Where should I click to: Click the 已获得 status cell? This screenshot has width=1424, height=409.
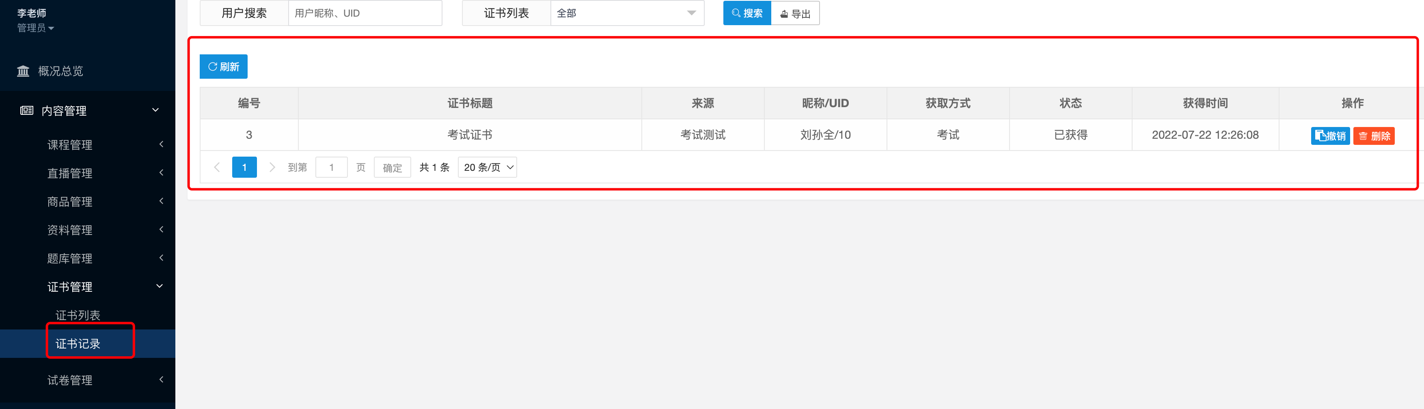click(x=1070, y=135)
